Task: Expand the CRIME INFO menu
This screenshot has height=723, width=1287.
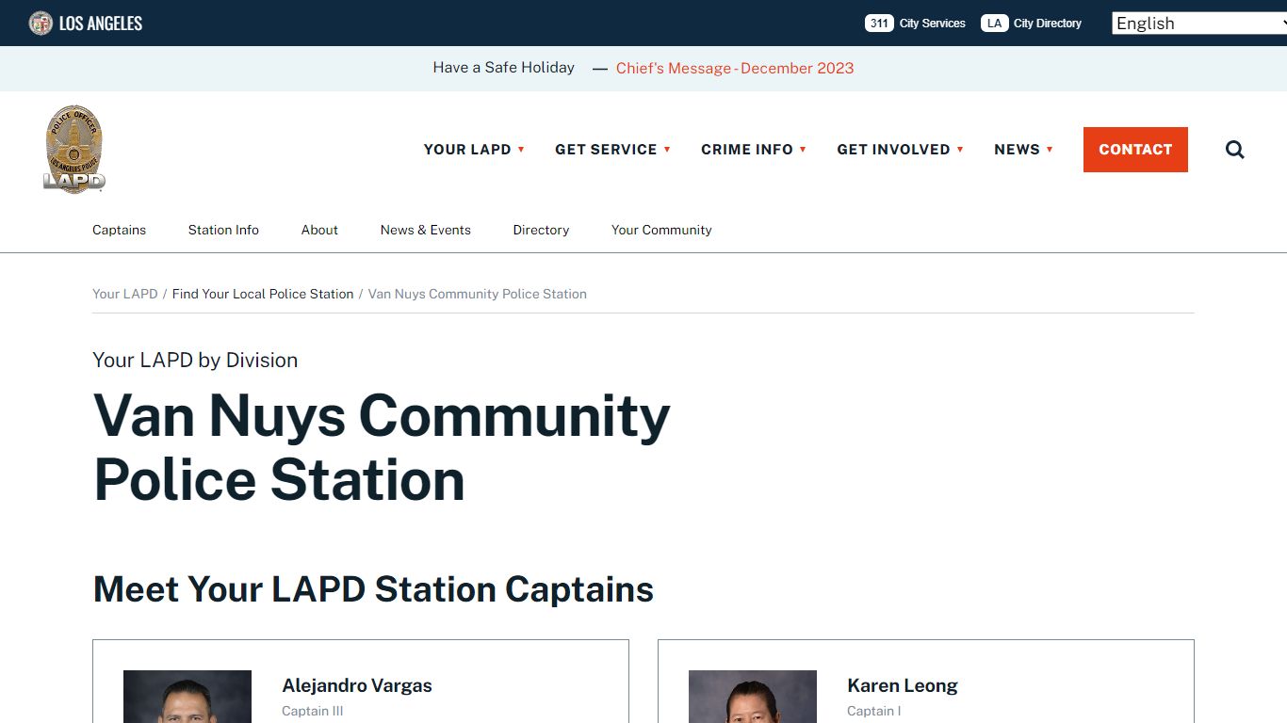Action: point(754,150)
